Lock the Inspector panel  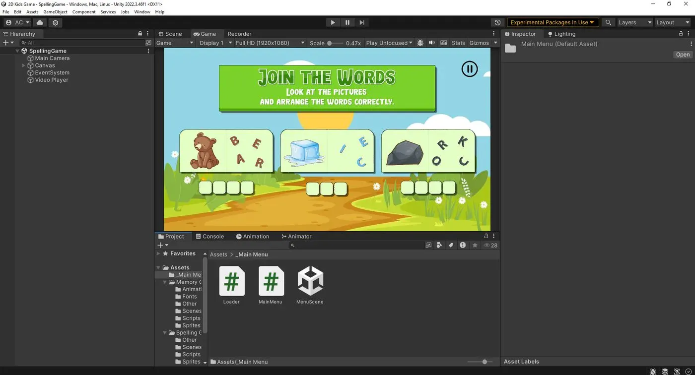[x=681, y=34]
